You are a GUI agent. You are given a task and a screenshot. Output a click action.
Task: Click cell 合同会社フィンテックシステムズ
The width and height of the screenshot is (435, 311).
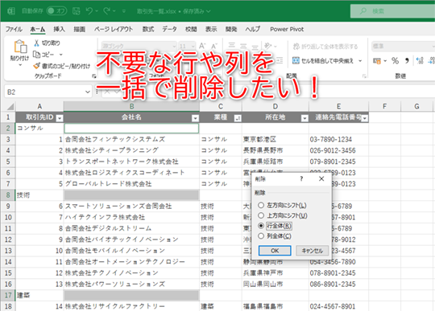point(131,140)
